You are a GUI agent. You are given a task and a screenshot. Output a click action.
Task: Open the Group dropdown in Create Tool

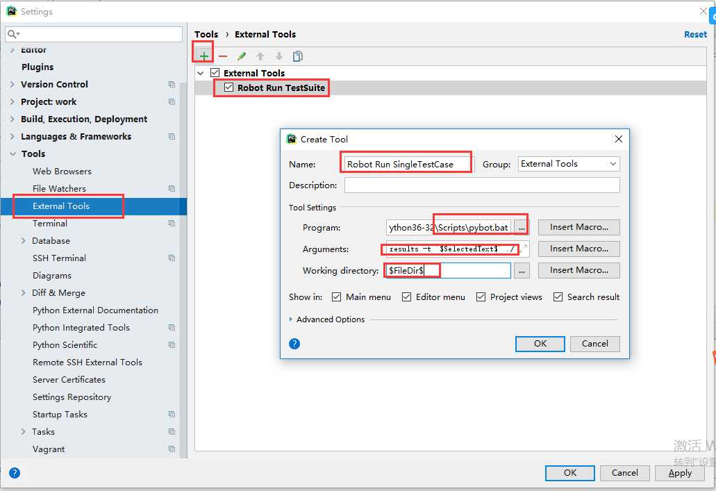(x=569, y=163)
